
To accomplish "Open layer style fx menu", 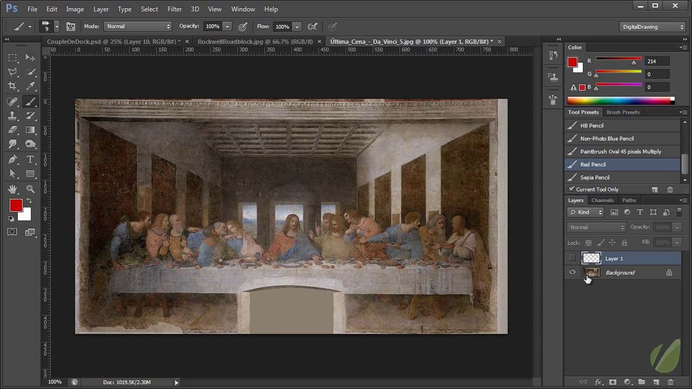I will coord(598,382).
